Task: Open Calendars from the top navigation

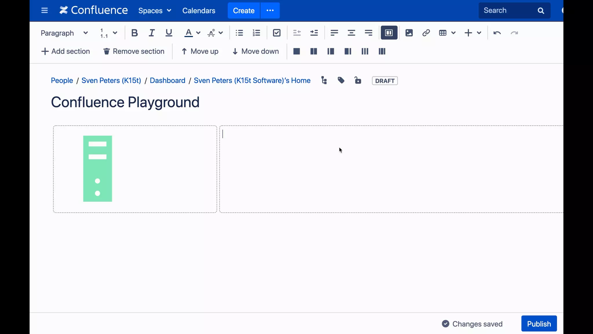Action: tap(199, 11)
